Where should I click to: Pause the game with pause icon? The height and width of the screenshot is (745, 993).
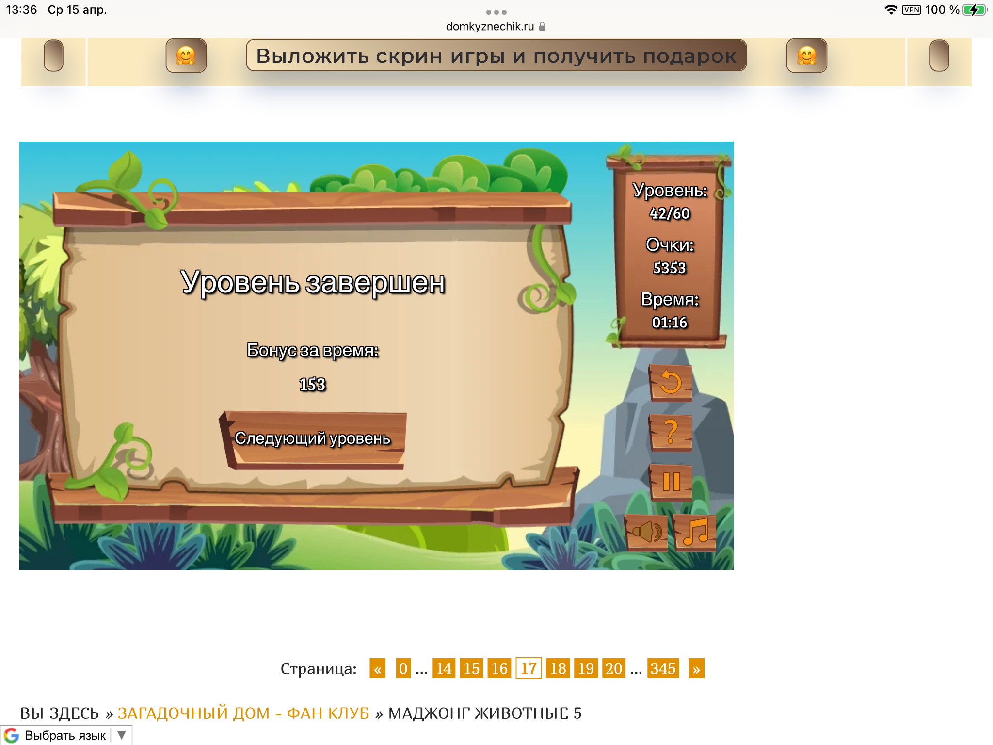click(x=671, y=482)
